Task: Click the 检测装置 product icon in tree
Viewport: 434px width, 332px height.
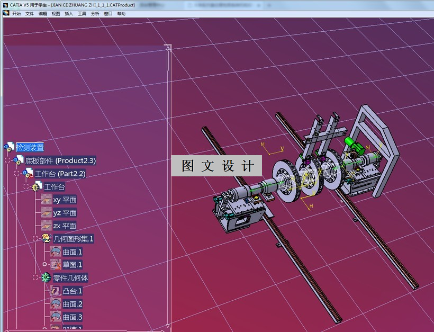Action: (9, 147)
